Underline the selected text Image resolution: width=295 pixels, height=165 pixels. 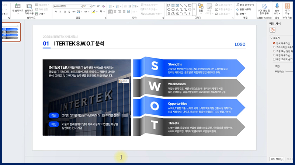pos(65,12)
